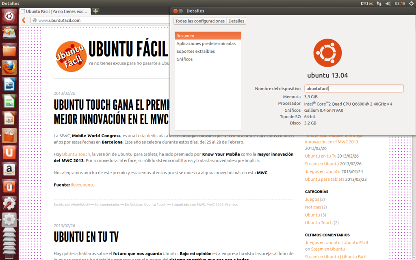416x260 pixels.
Task: Open LibreOffice Writer from launcher
Action: tap(9, 84)
